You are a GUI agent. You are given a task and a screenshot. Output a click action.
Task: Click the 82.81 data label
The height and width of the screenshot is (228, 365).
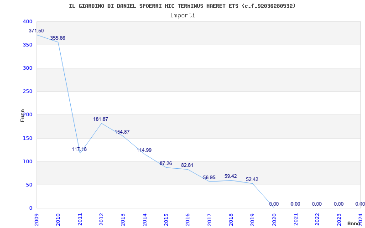187,166
